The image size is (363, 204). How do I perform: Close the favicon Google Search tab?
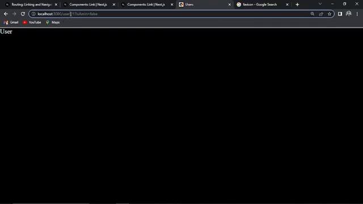point(288,5)
